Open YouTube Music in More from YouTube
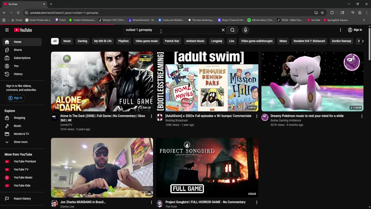371x209 pixels. [22, 177]
